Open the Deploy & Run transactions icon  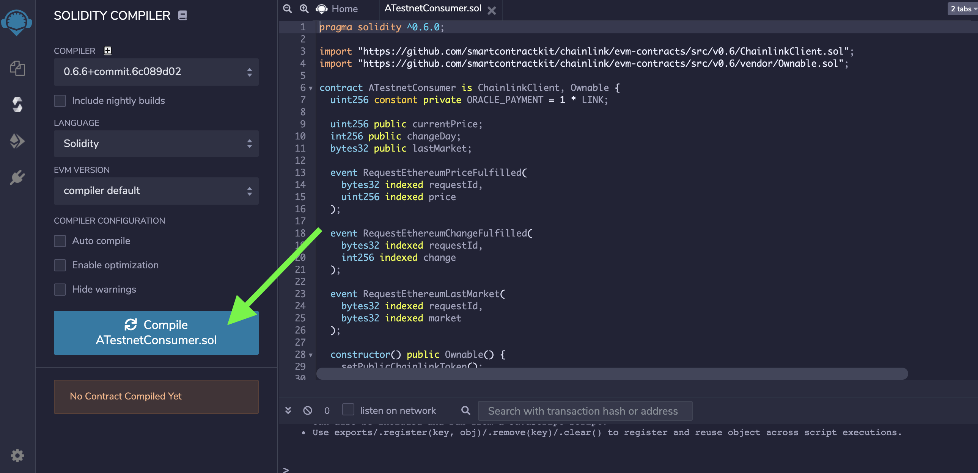(x=17, y=141)
